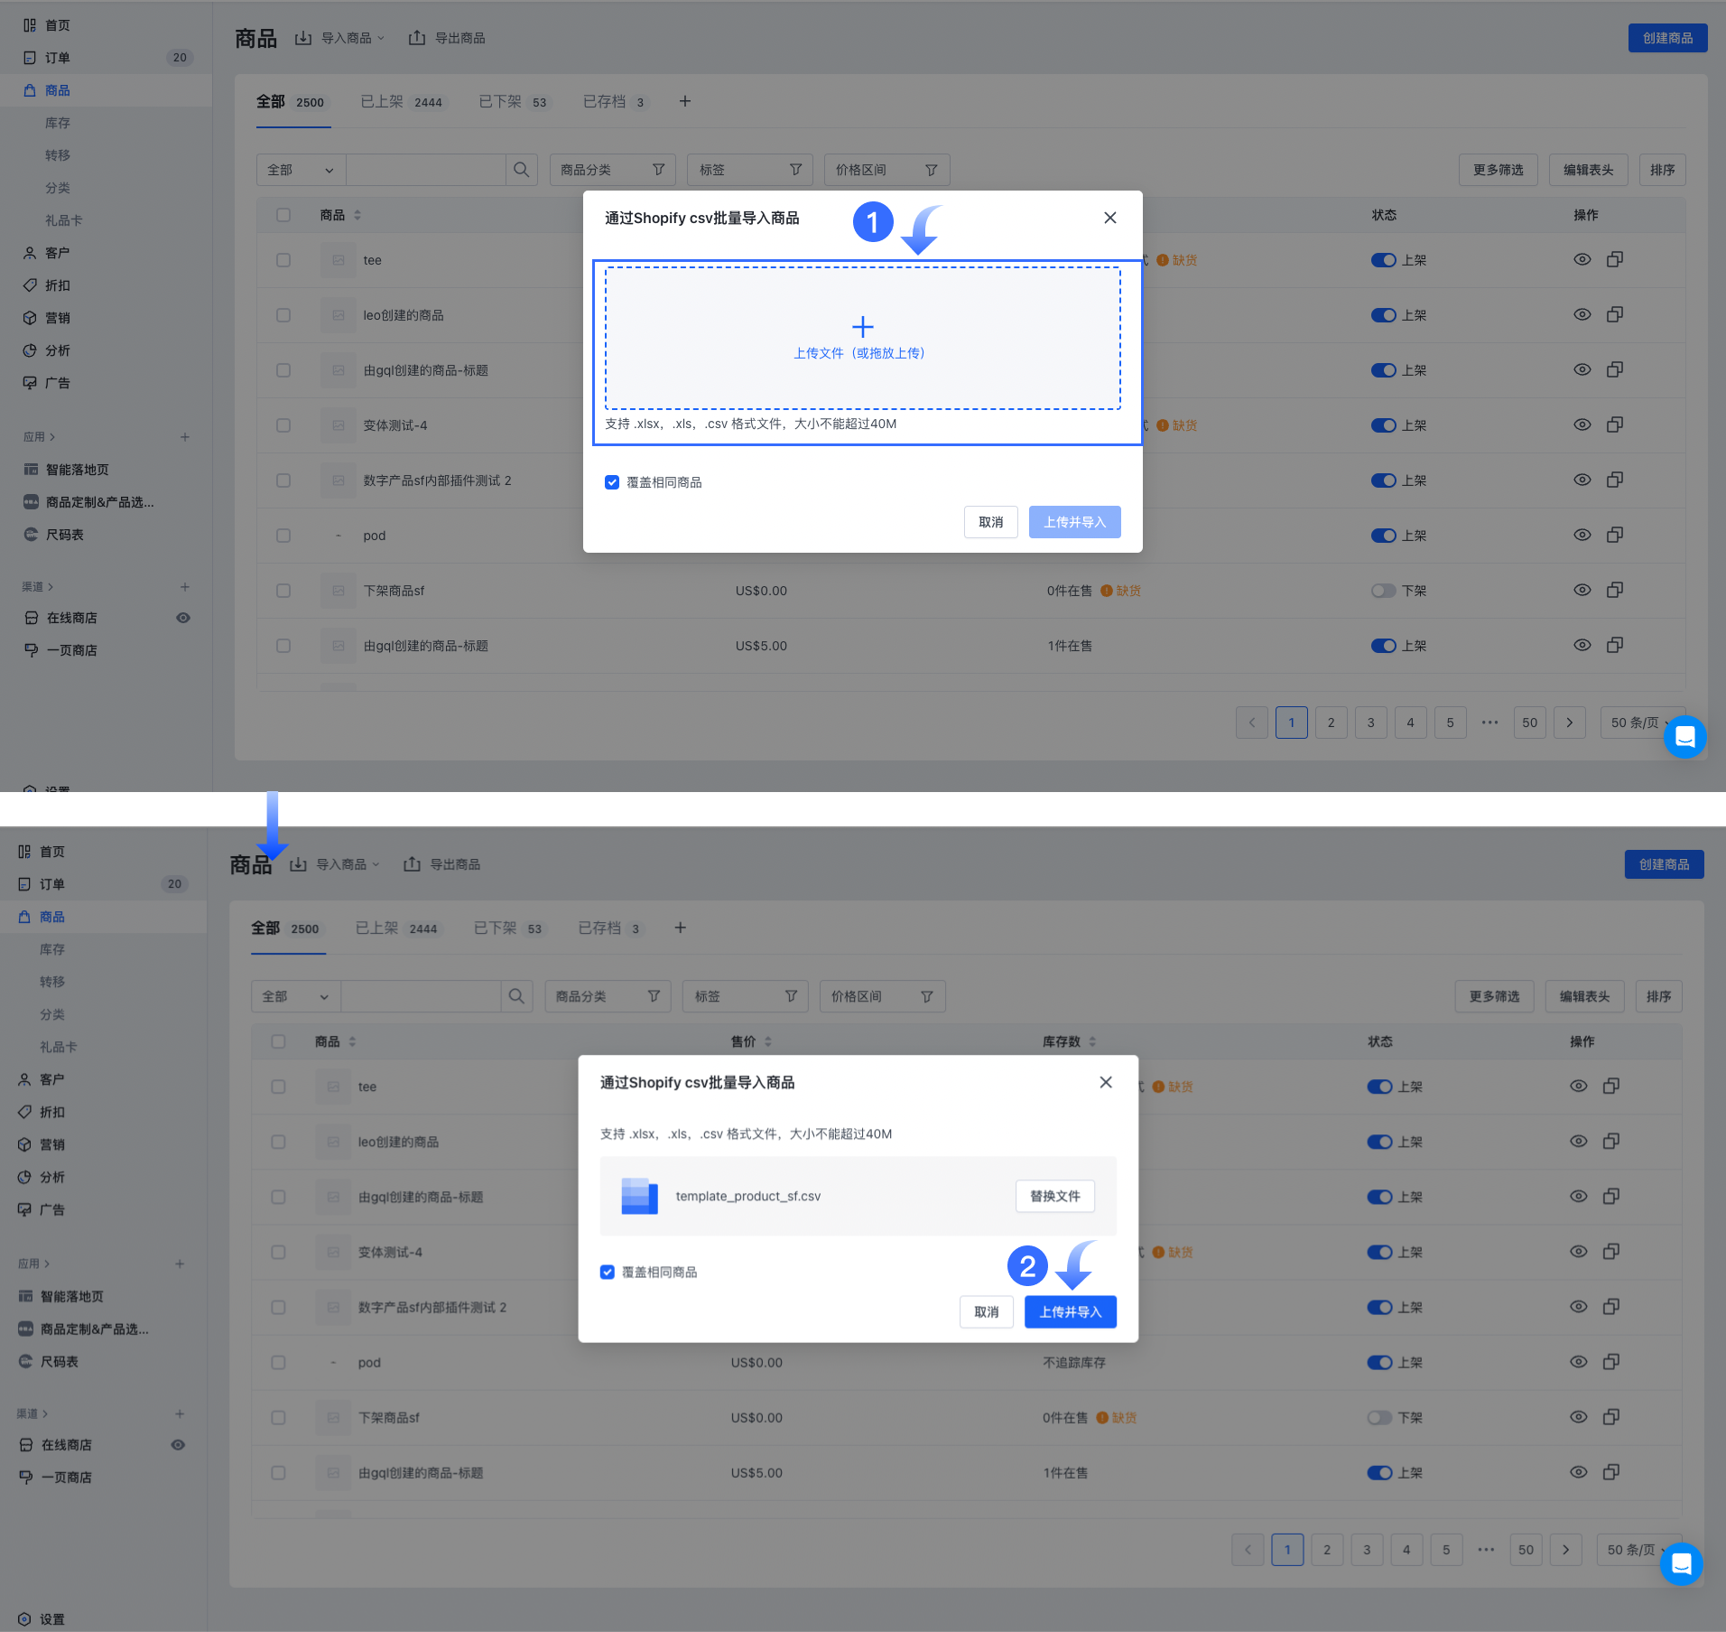1726x1632 pixels.
Task: Close the import dialog that has the upload drop zone
Action: point(1110,218)
